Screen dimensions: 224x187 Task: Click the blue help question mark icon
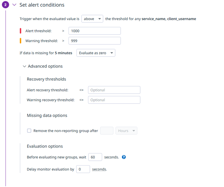click(124, 157)
